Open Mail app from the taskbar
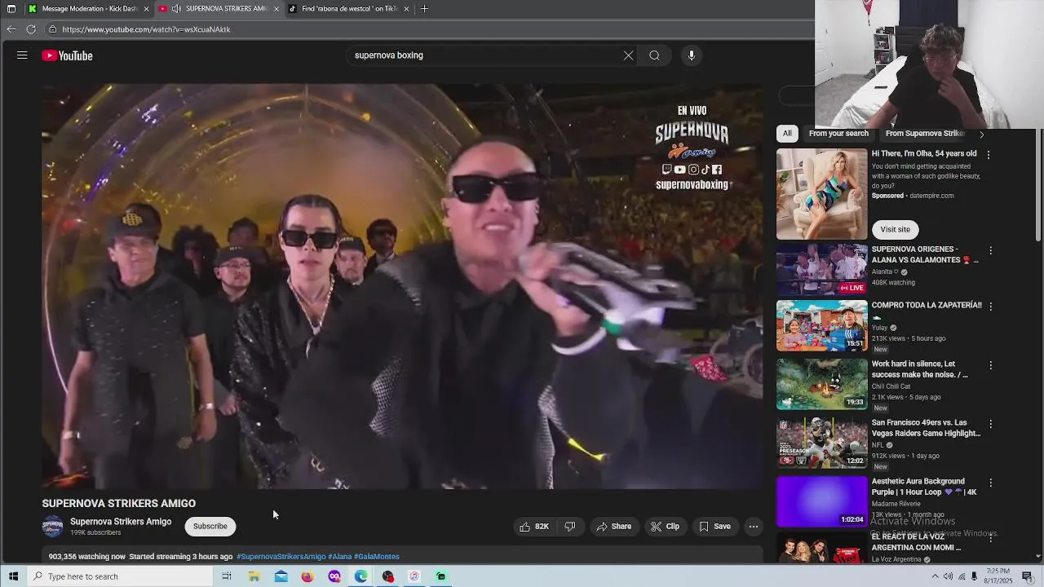 pos(281,576)
